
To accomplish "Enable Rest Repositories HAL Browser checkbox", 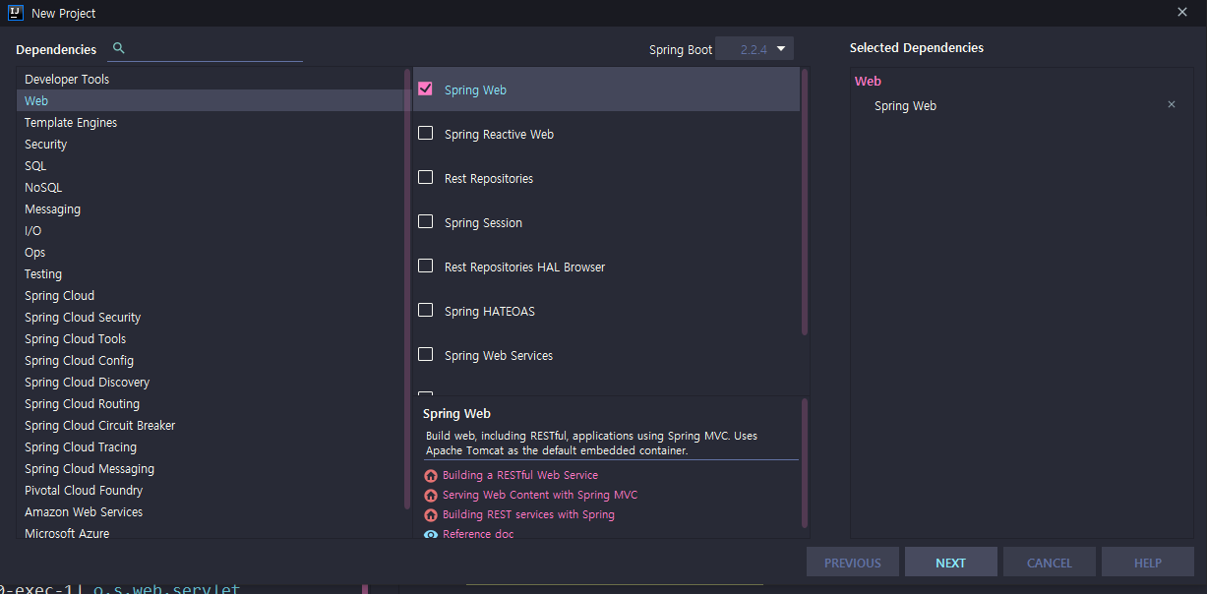I will tap(425, 266).
